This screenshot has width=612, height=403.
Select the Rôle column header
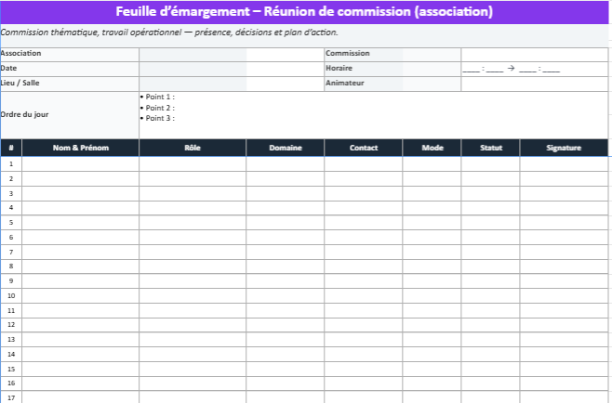coord(193,148)
